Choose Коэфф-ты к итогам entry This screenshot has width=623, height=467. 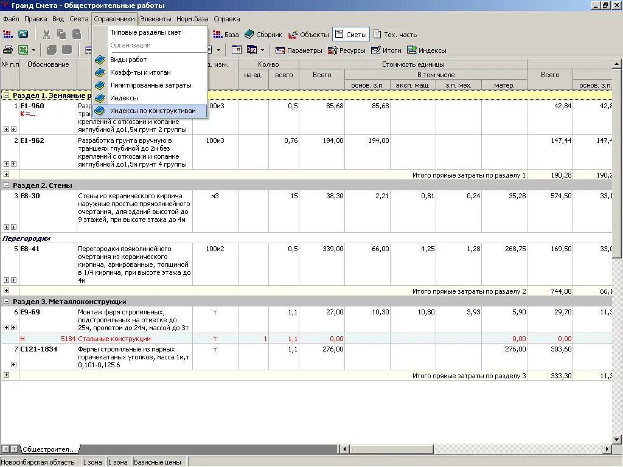point(150,73)
